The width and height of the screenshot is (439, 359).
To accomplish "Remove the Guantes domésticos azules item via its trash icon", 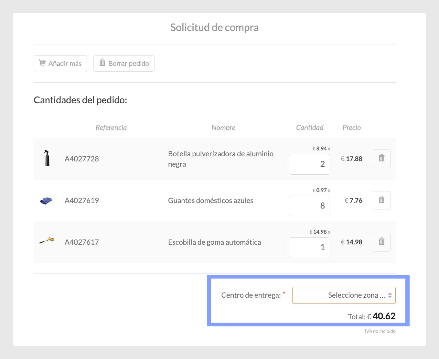I will (381, 200).
